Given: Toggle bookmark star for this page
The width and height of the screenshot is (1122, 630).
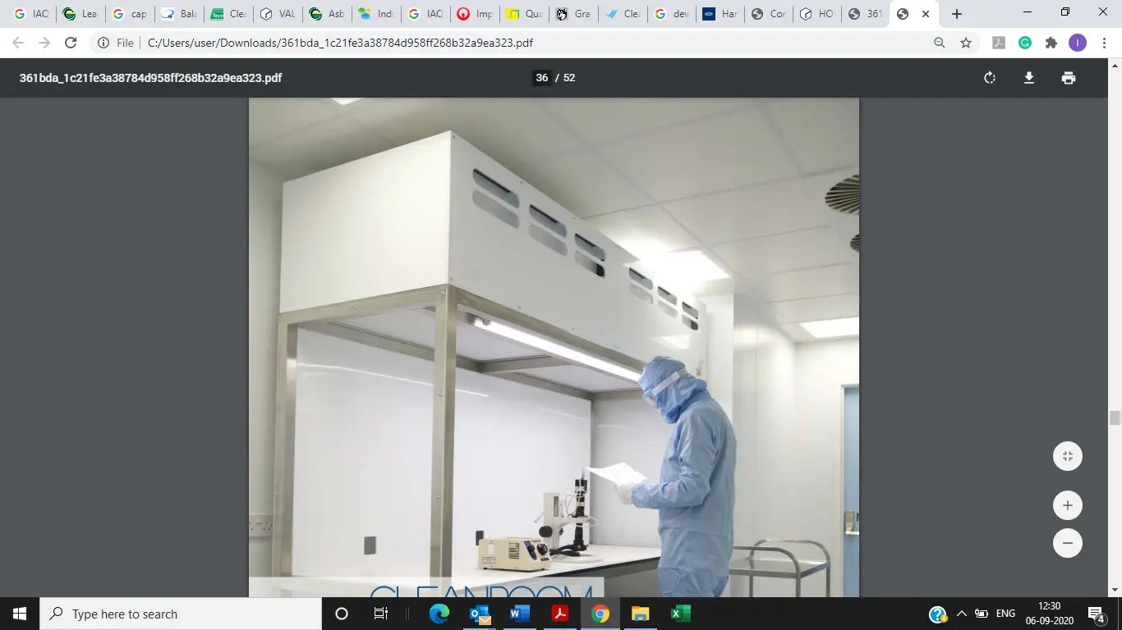Looking at the screenshot, I should pyautogui.click(x=967, y=43).
